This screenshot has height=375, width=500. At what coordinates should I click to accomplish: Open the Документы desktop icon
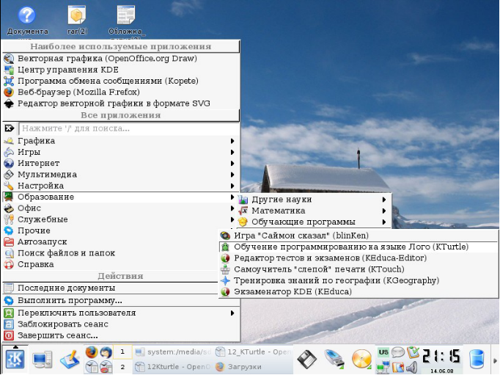(x=27, y=20)
